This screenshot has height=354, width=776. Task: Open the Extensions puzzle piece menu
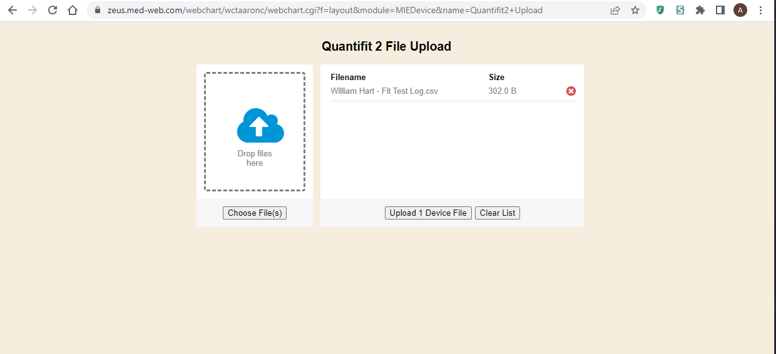[x=700, y=10]
